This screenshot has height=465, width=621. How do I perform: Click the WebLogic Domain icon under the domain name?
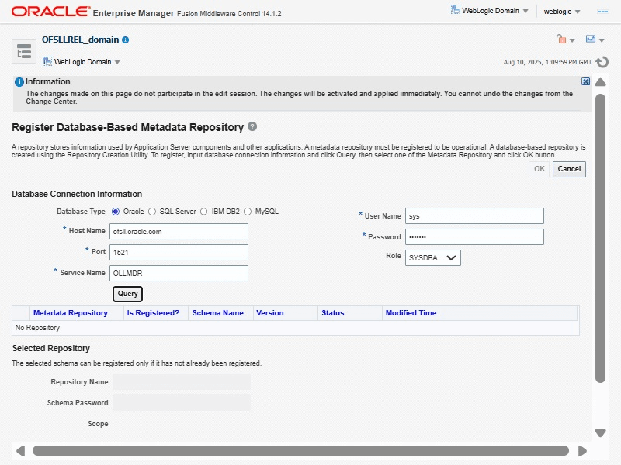47,61
